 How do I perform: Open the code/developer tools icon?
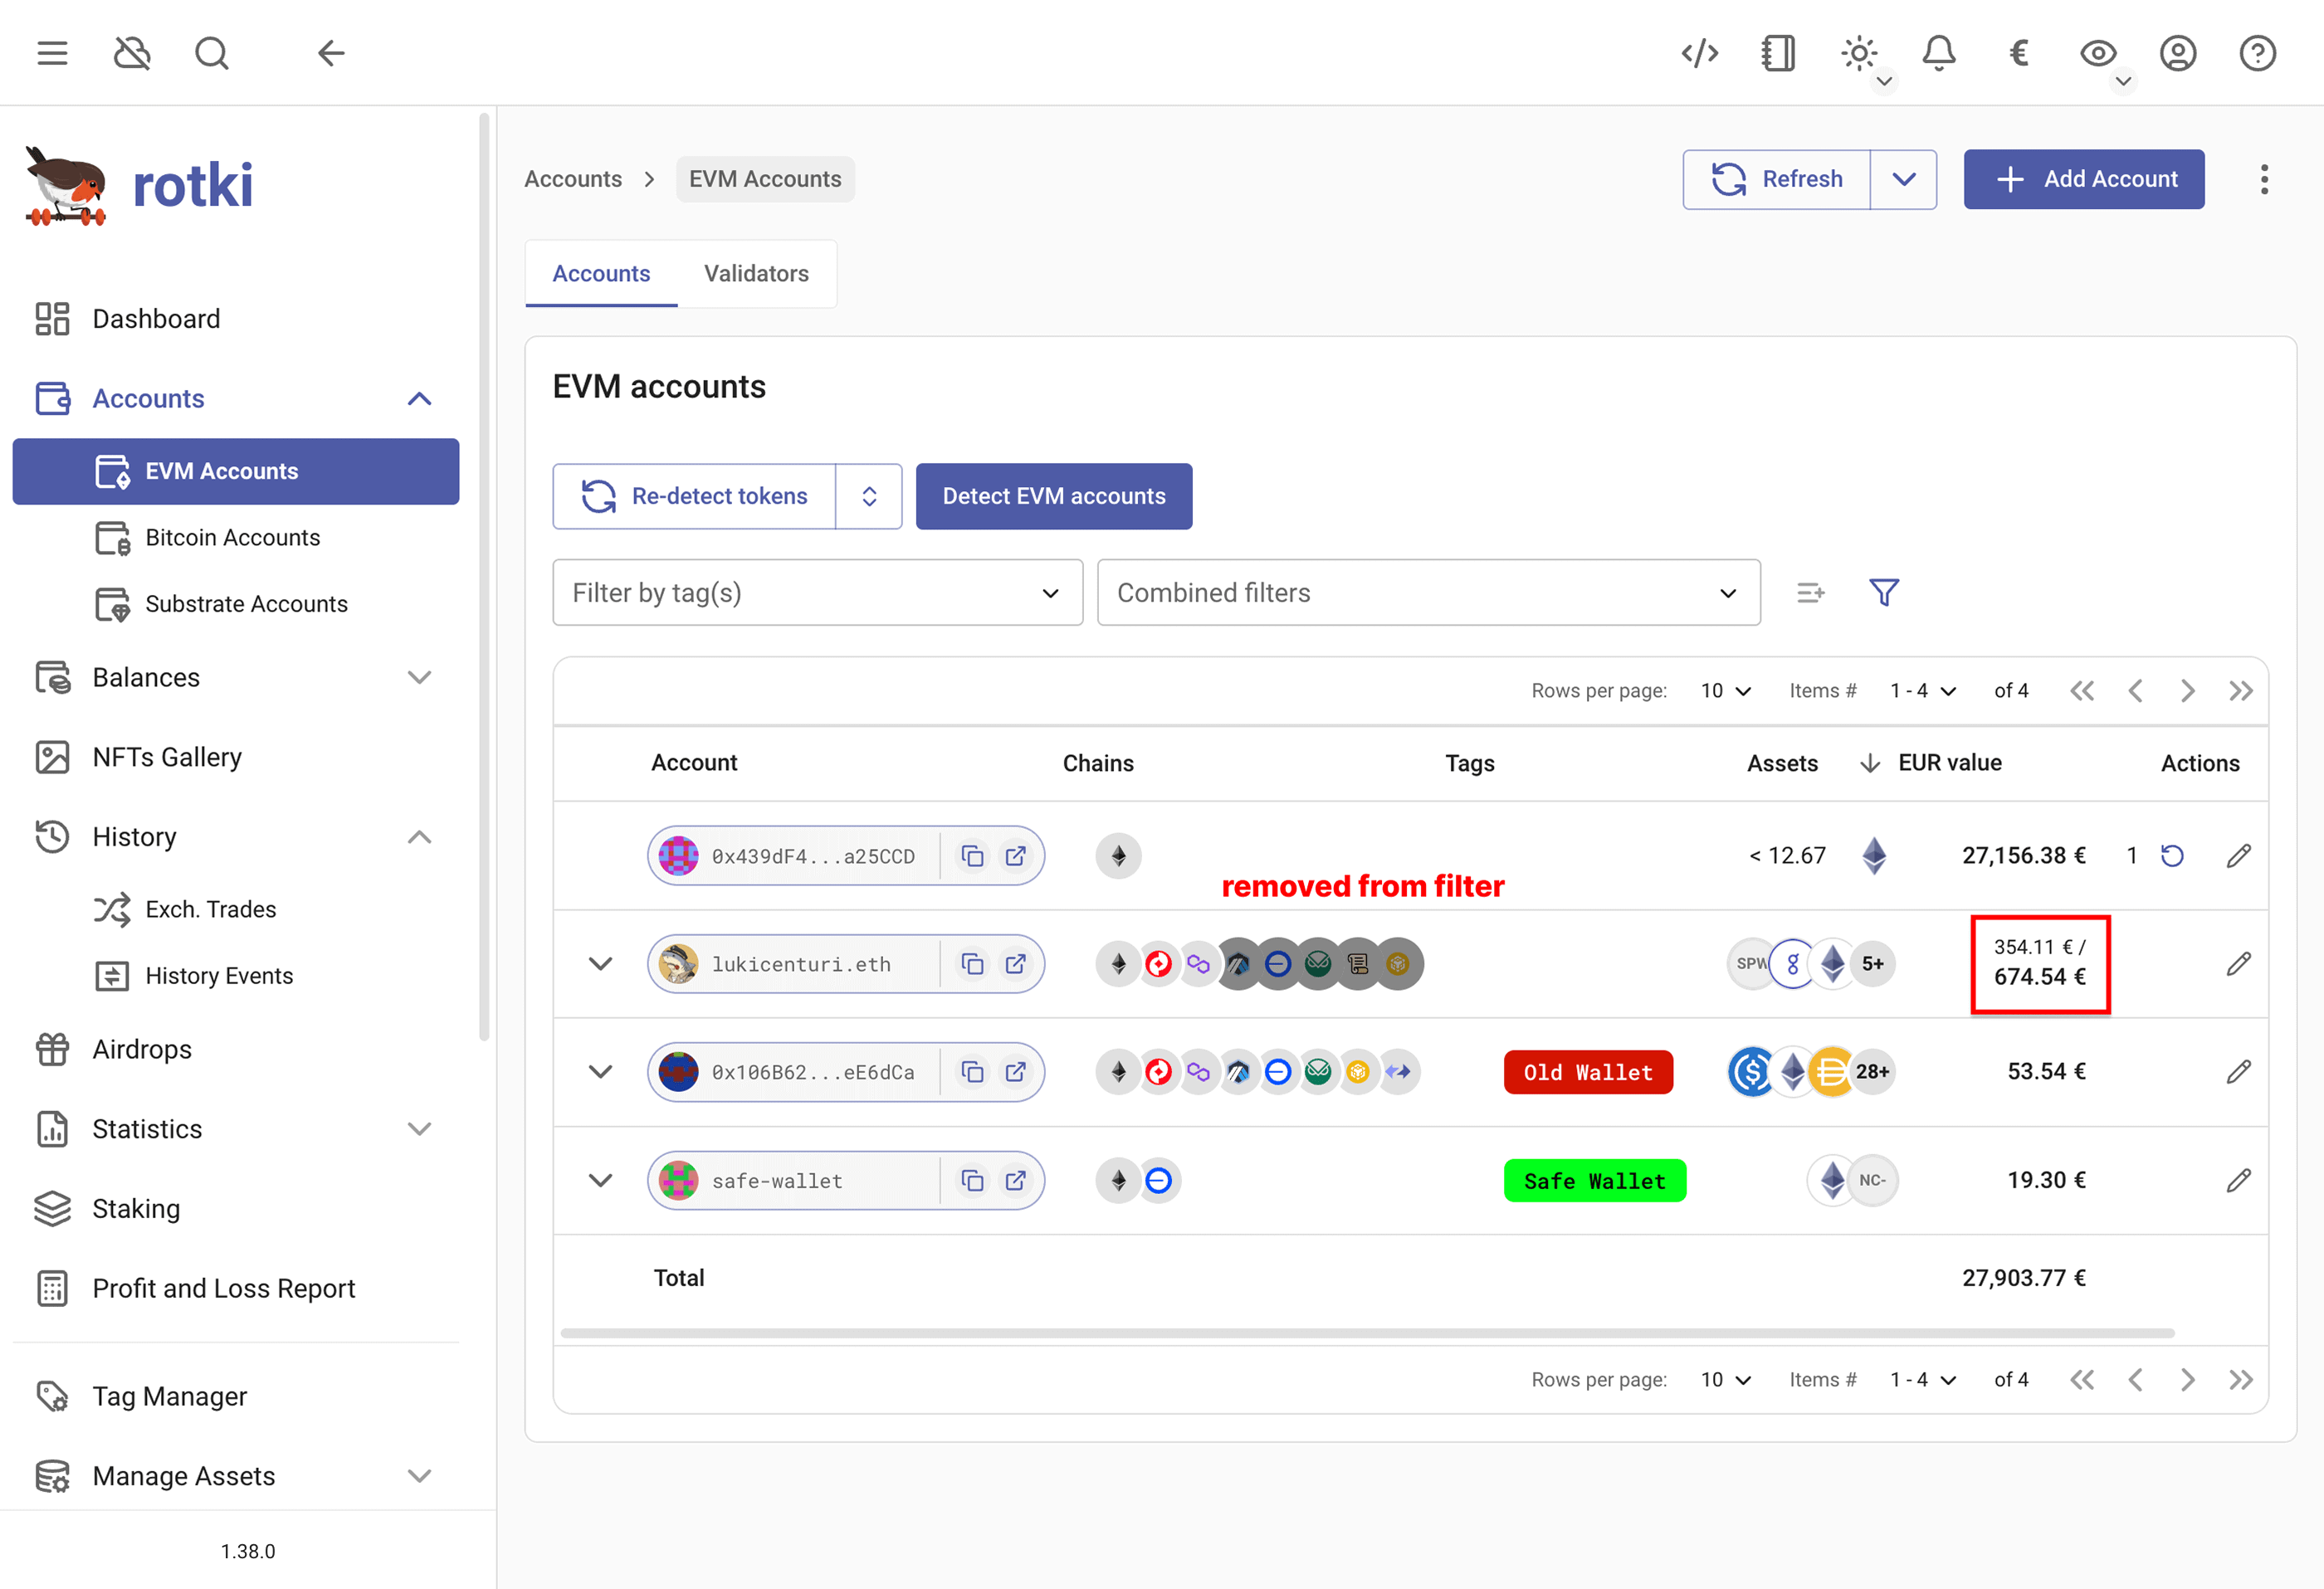[x=1700, y=53]
